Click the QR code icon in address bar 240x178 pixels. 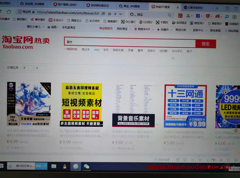click(109, 14)
